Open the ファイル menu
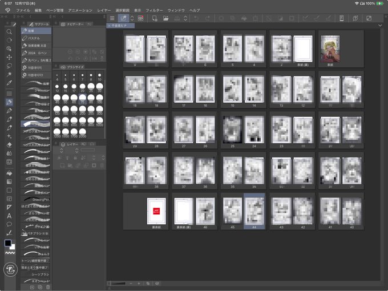This screenshot has height=291, width=388. click(x=23, y=10)
